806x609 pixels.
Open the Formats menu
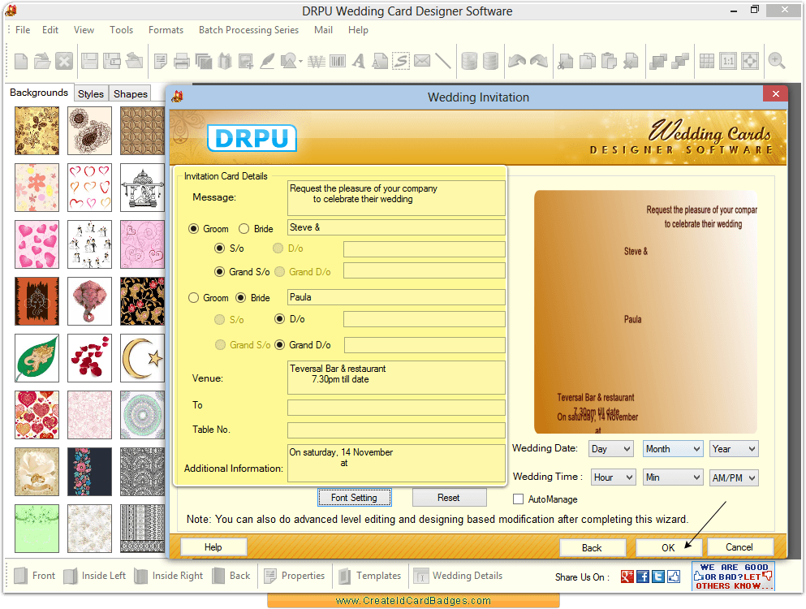[166, 30]
